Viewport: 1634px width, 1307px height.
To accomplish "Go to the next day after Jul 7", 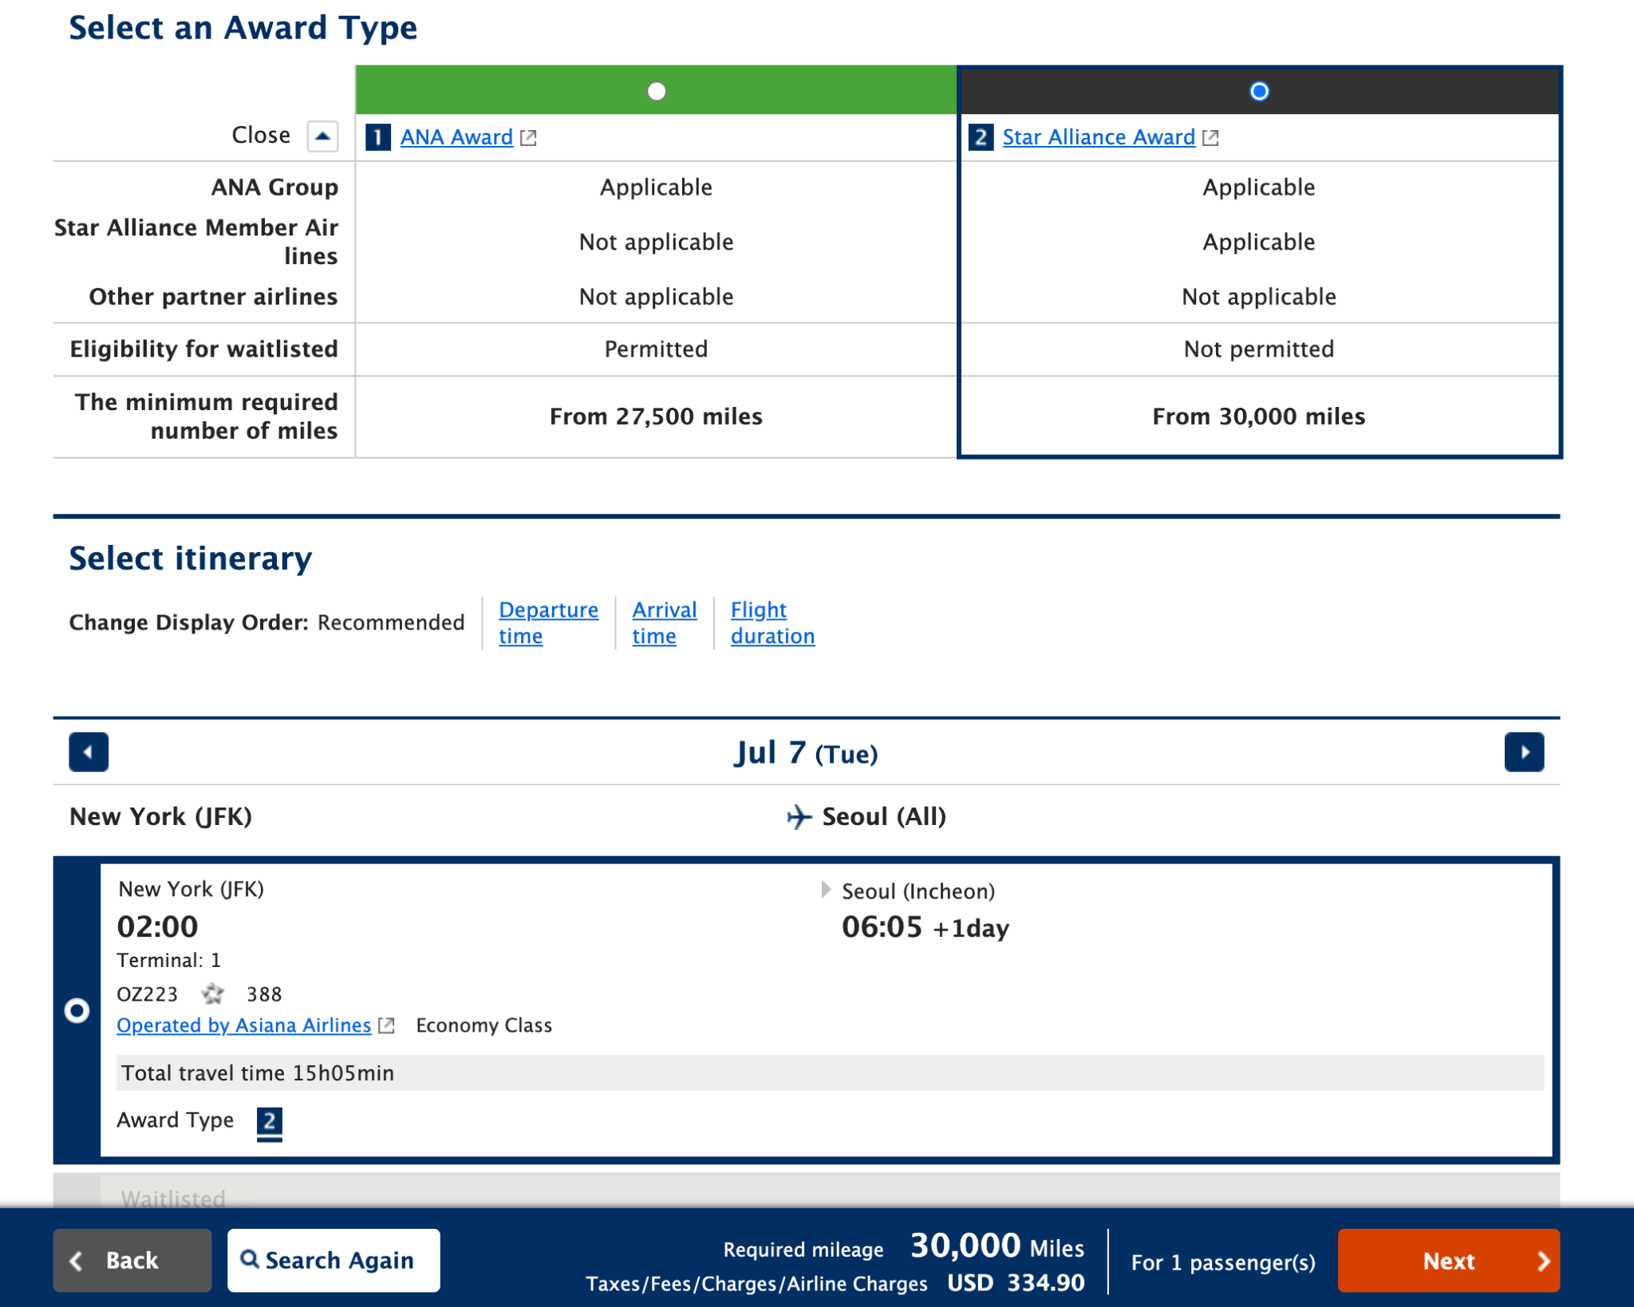I will [1524, 752].
